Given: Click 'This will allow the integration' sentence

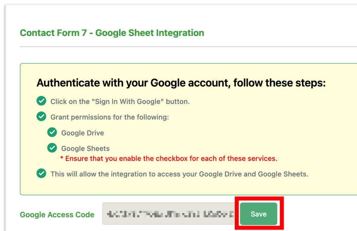Looking at the screenshot, I should [x=179, y=174].
